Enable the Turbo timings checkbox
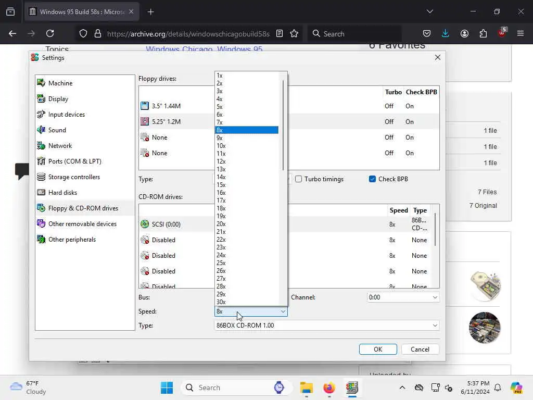Viewport: 533px width, 400px height. pyautogui.click(x=298, y=179)
